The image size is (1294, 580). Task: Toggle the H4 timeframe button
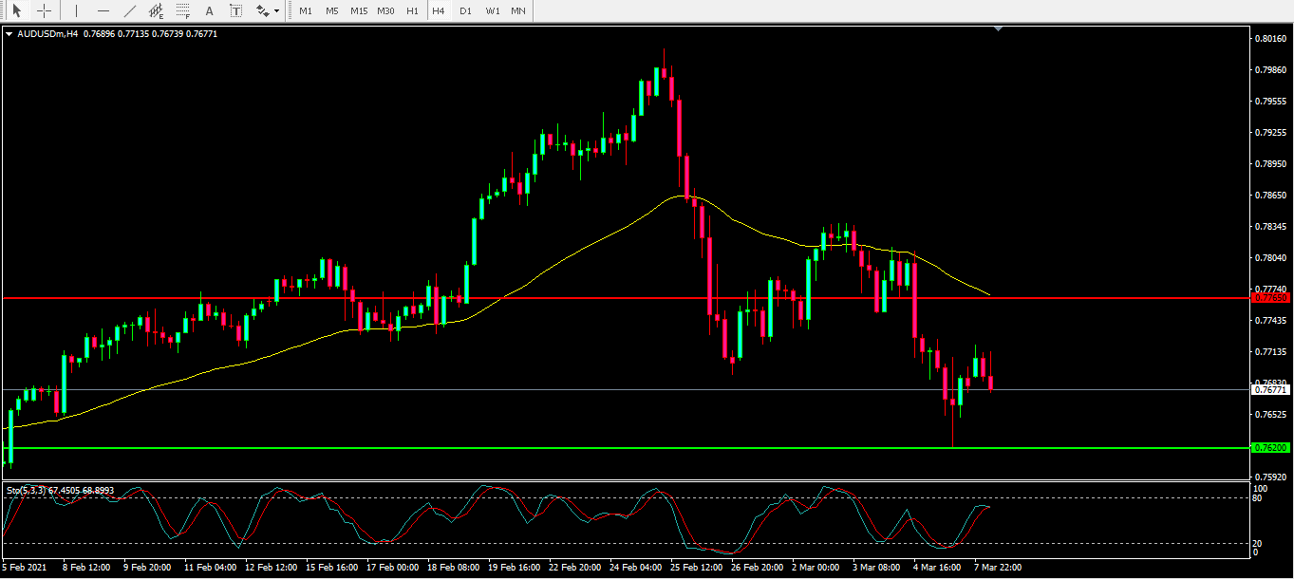click(438, 11)
